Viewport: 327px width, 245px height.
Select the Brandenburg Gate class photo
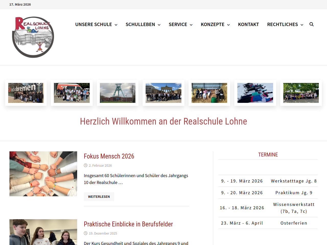coord(163,93)
